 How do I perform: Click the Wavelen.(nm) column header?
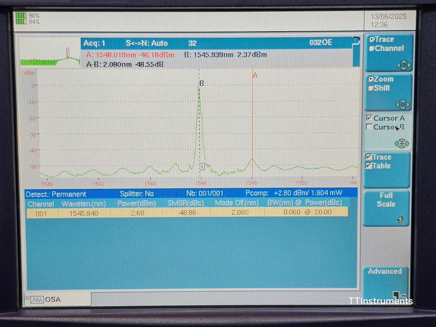[x=84, y=204]
